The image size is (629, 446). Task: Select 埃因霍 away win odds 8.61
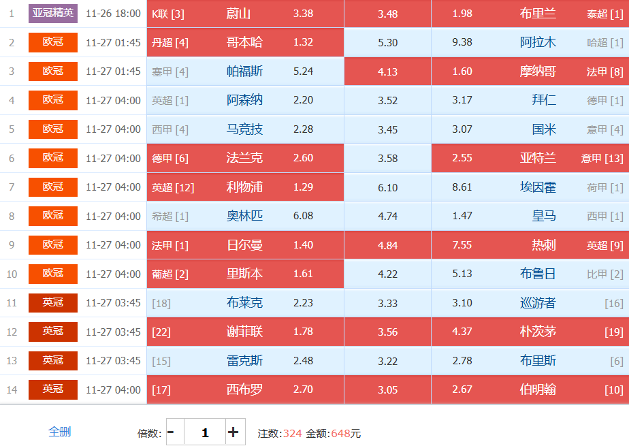point(462,187)
